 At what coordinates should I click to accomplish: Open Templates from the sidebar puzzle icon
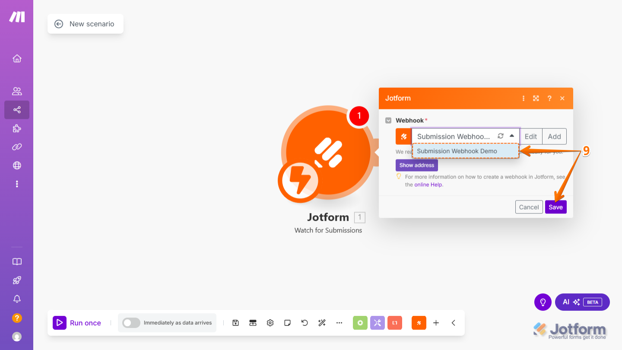[x=17, y=128]
